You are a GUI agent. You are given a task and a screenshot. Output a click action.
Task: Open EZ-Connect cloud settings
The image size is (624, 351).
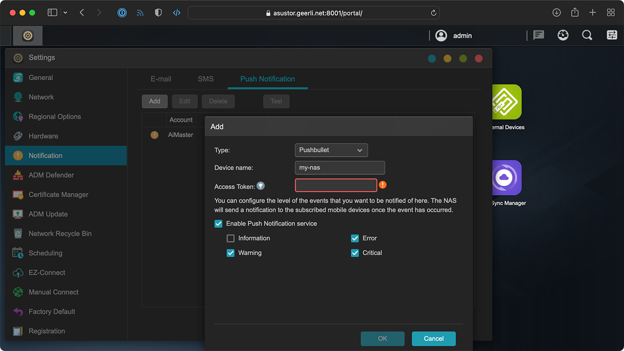[66, 273]
